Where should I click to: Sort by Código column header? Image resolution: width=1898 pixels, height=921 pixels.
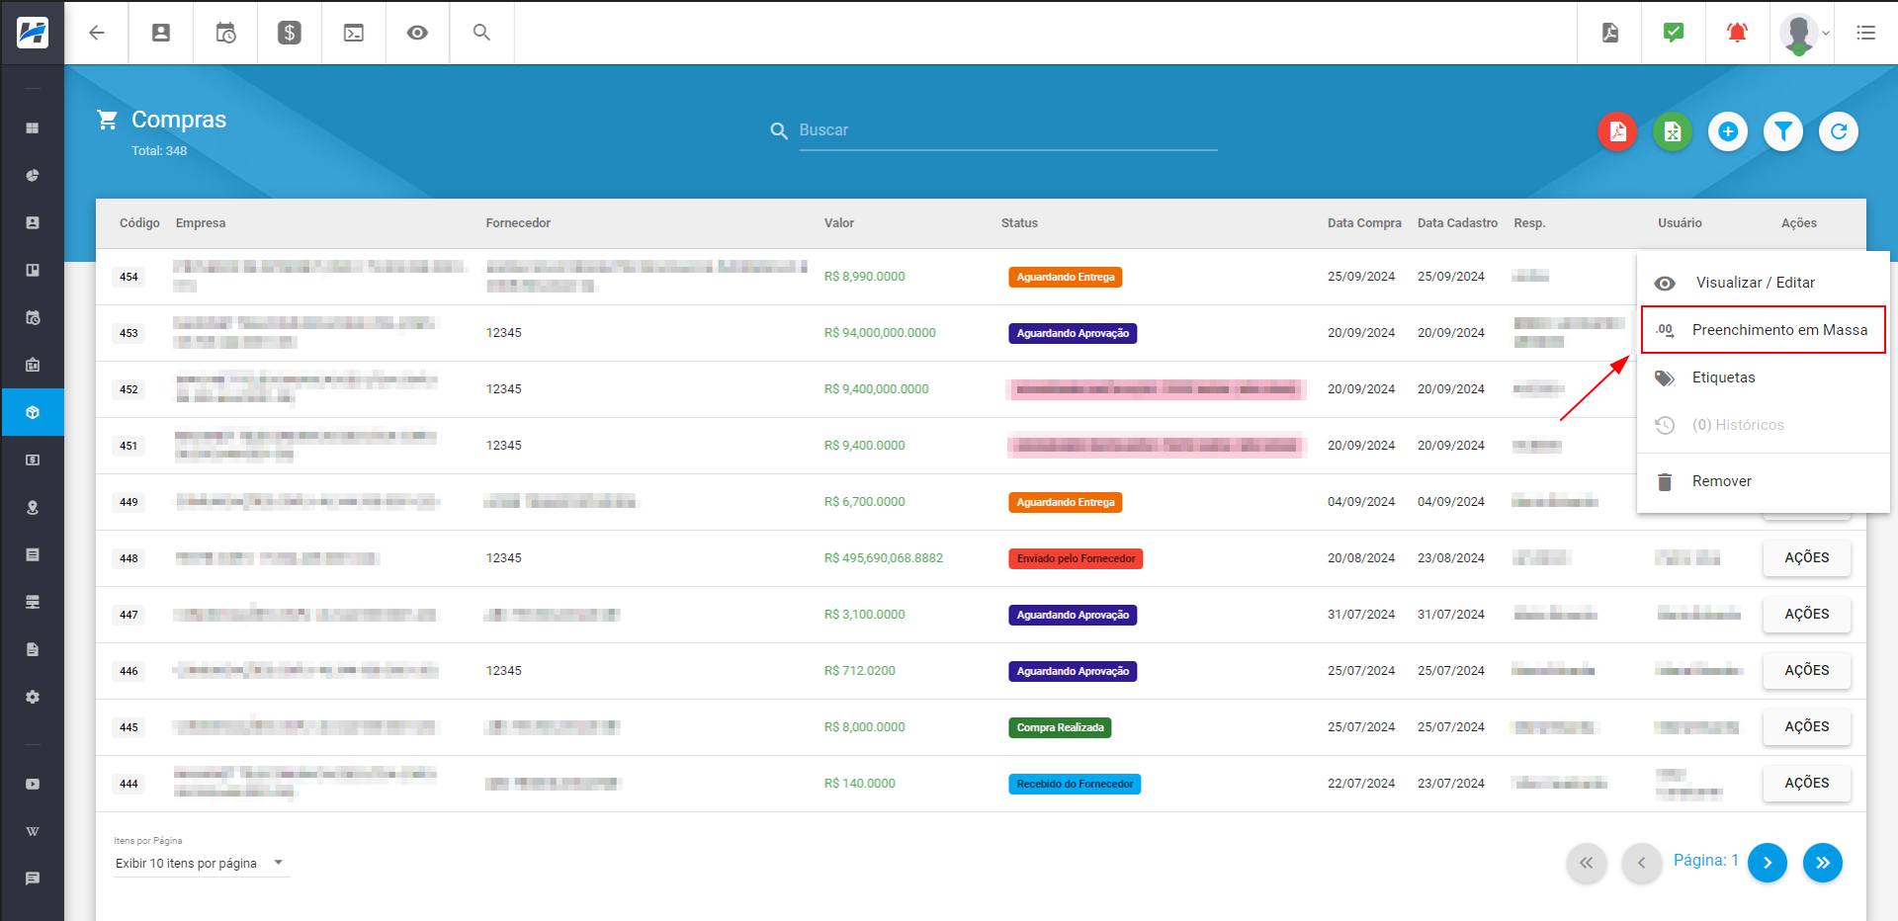click(x=139, y=223)
